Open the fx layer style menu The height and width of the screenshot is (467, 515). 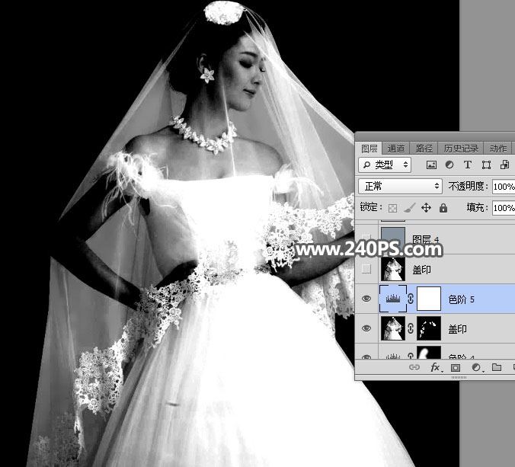436,367
